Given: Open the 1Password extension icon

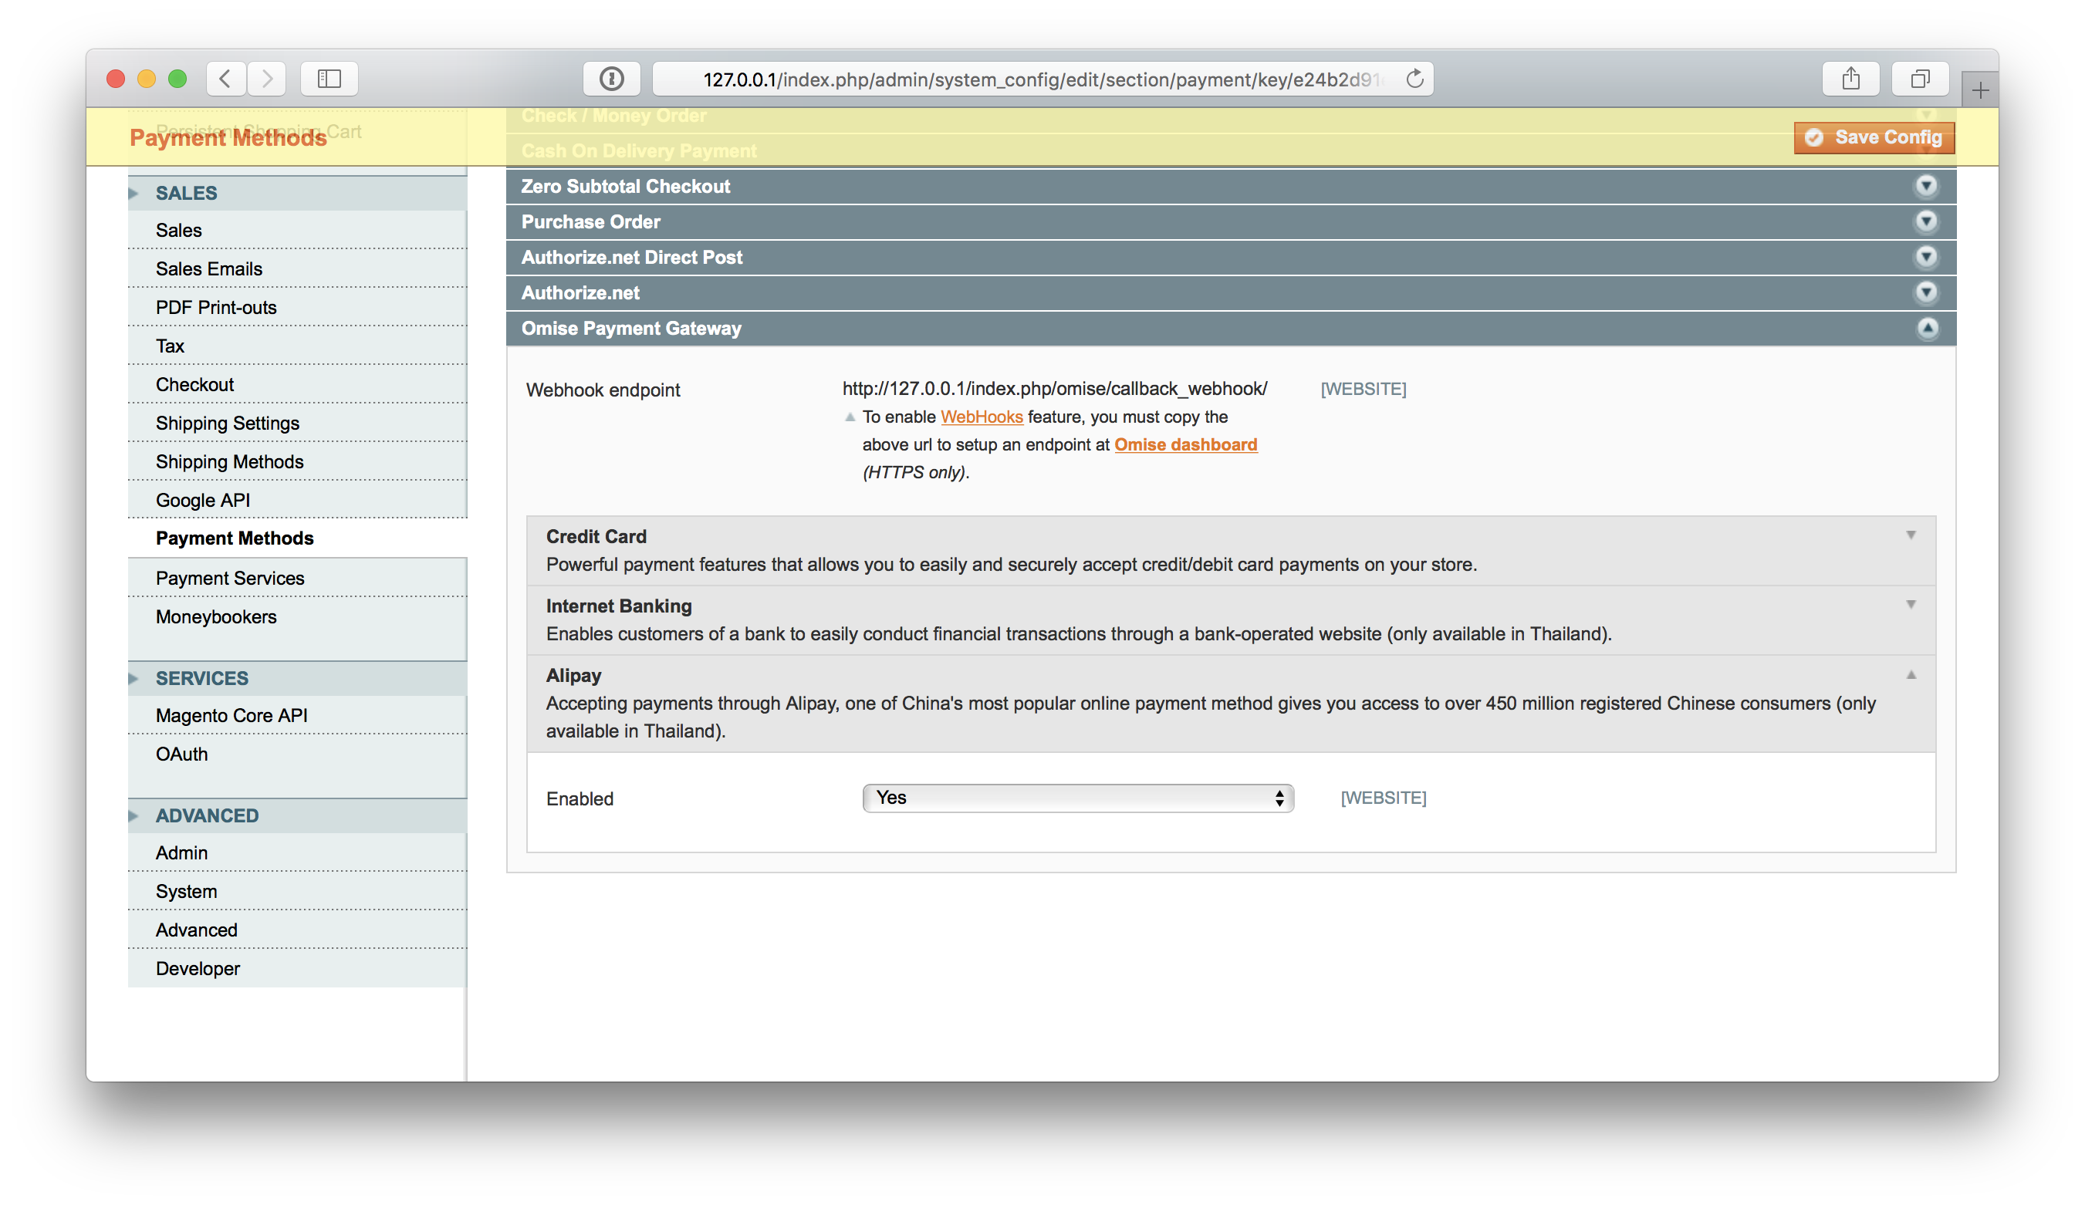Looking at the screenshot, I should pos(611,79).
